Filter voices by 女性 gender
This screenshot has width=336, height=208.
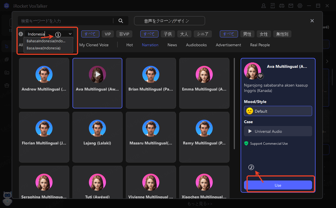pyautogui.click(x=264, y=34)
